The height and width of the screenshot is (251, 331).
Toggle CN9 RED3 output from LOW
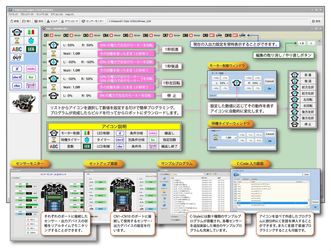[28, 214]
